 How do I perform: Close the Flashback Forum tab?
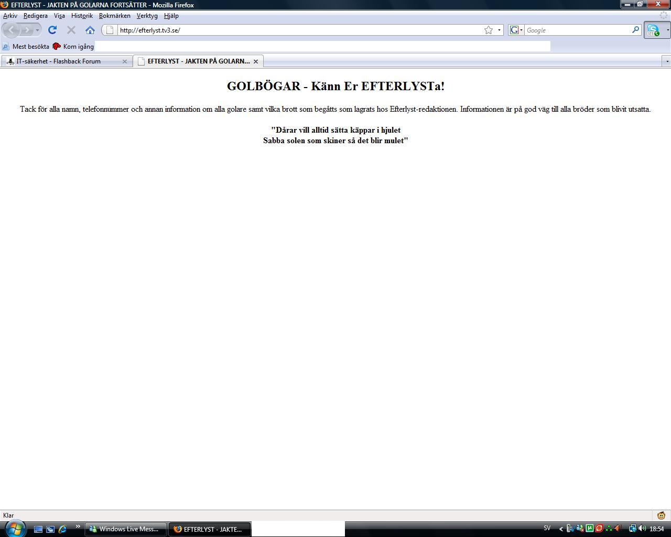[124, 61]
